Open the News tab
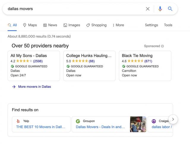Image resolution: width=190 pixels, height=146 pixels. pos(50,25)
